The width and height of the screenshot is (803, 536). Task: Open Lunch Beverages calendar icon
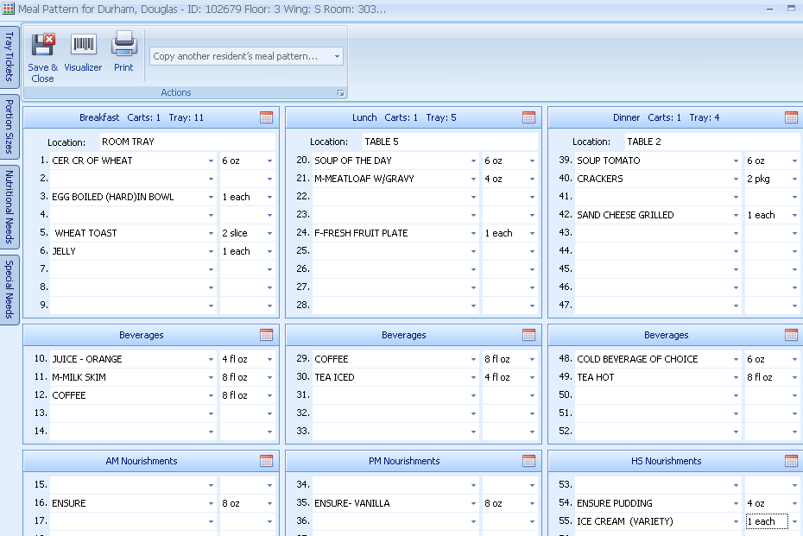point(528,335)
